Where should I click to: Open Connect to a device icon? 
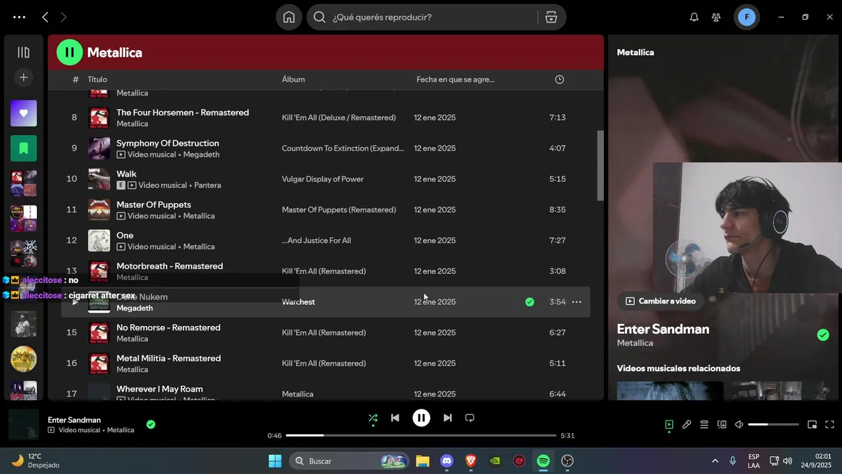pos(722,425)
